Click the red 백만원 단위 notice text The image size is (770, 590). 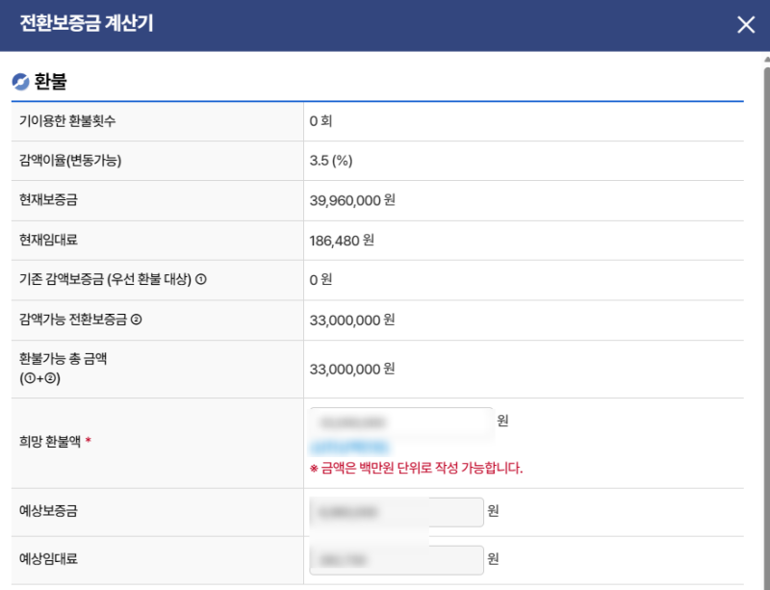(x=417, y=468)
